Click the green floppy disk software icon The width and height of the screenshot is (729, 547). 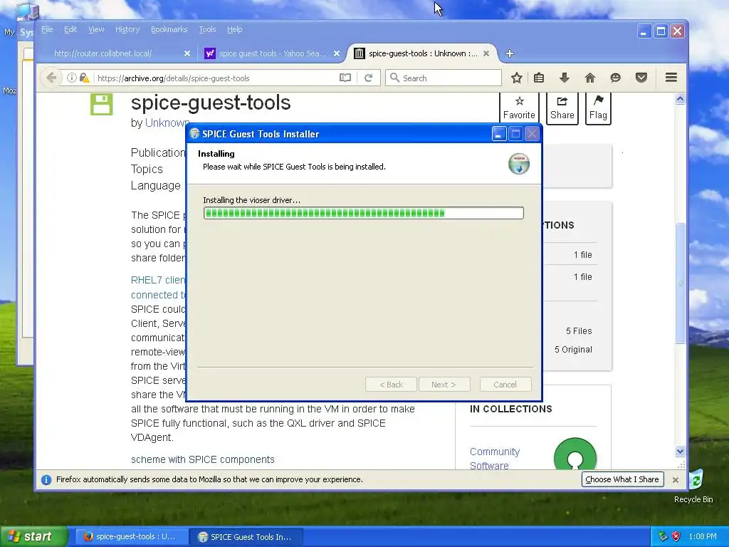coord(101,104)
